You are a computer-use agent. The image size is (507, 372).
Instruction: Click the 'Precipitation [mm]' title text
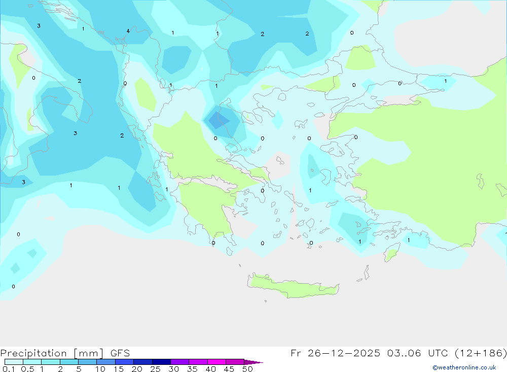click(52, 353)
